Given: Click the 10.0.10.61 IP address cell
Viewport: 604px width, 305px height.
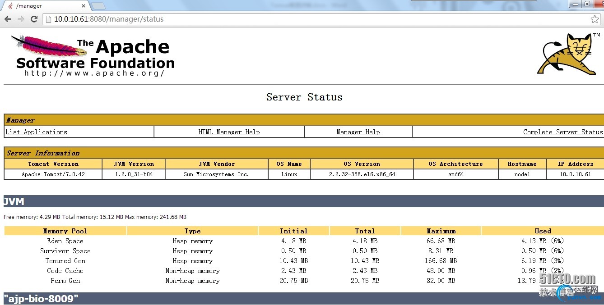Looking at the screenshot, I should click(575, 174).
